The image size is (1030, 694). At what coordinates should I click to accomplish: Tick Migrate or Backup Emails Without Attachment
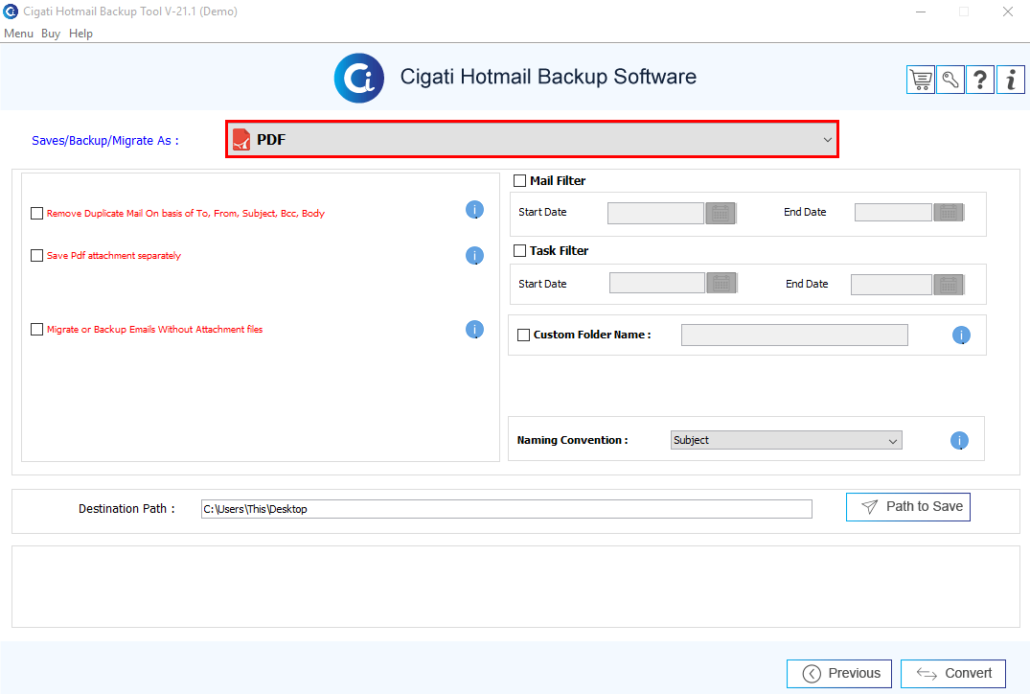[36, 329]
